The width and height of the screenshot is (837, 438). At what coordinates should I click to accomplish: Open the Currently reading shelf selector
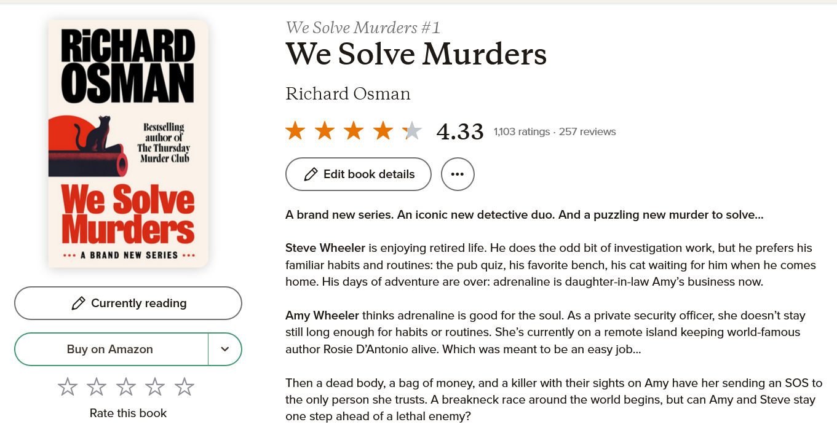[x=128, y=303]
